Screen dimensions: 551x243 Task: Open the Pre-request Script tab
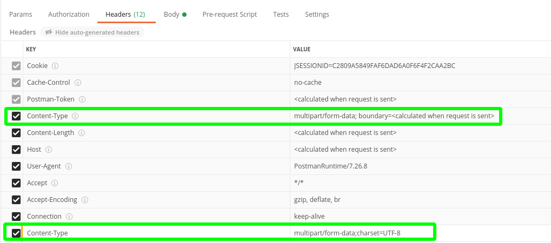coord(229,15)
